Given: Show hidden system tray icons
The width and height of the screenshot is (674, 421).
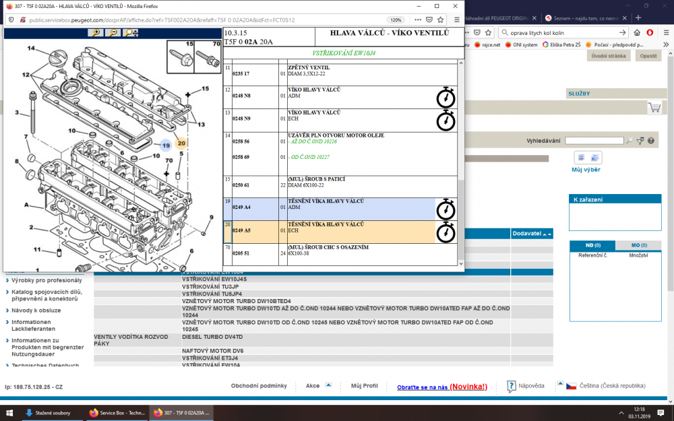Looking at the screenshot, I should [x=621, y=413].
